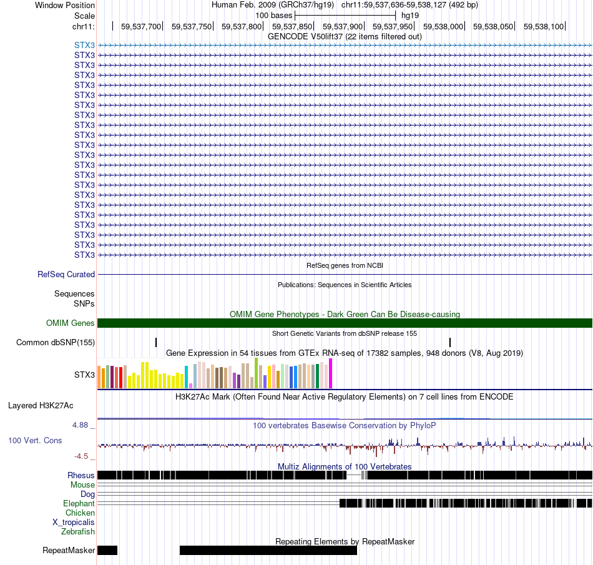Open the OMIM Gene Phenotypes title
The width and height of the screenshot is (593, 565).
pyautogui.click(x=345, y=314)
